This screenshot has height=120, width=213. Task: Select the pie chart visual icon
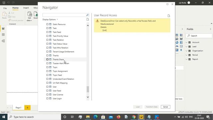point(177,43)
